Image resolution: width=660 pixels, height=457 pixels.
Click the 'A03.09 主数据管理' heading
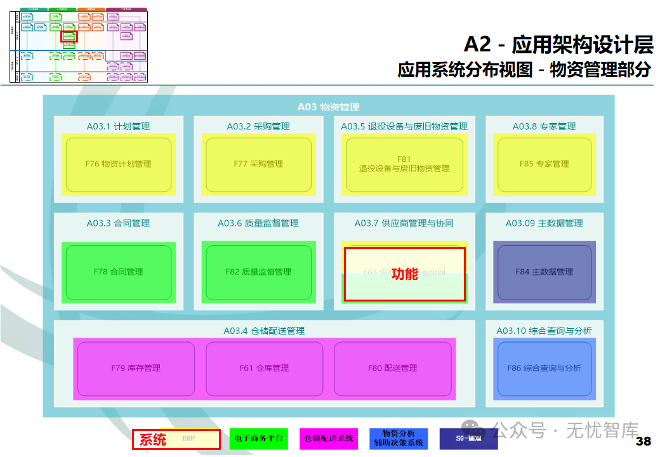click(544, 223)
